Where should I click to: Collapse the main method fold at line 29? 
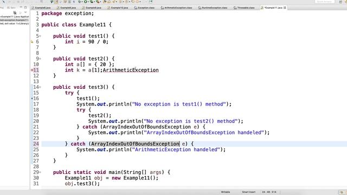pos(40,172)
